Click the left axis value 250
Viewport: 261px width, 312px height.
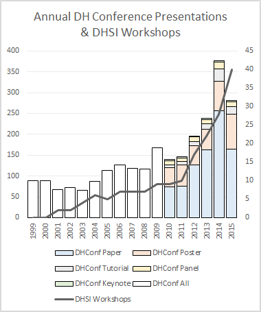pos(13,113)
